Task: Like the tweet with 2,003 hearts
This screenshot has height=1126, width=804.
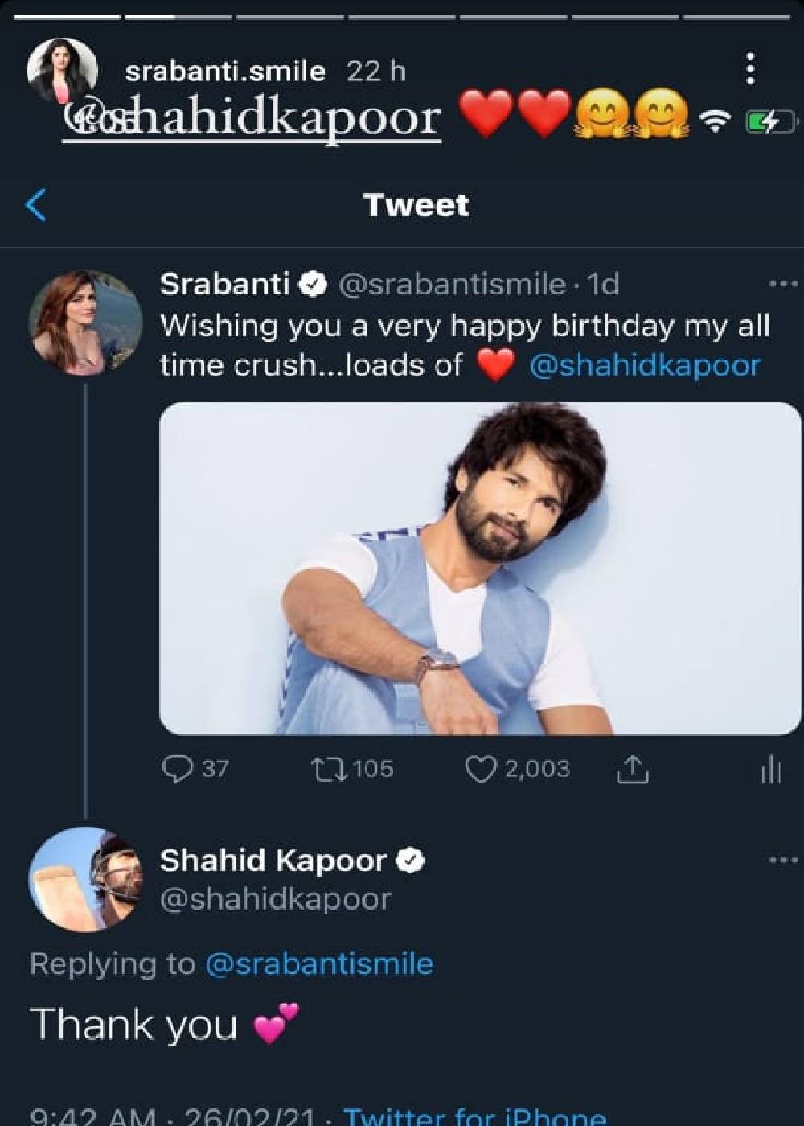Action: (x=481, y=769)
